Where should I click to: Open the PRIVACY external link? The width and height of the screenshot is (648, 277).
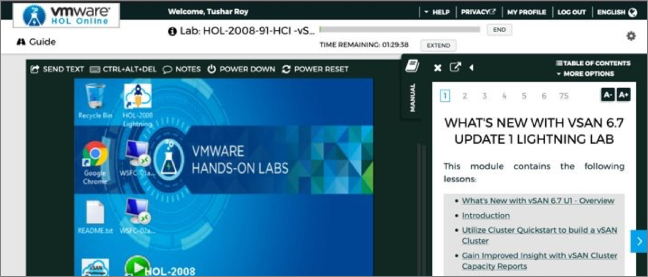click(x=479, y=13)
